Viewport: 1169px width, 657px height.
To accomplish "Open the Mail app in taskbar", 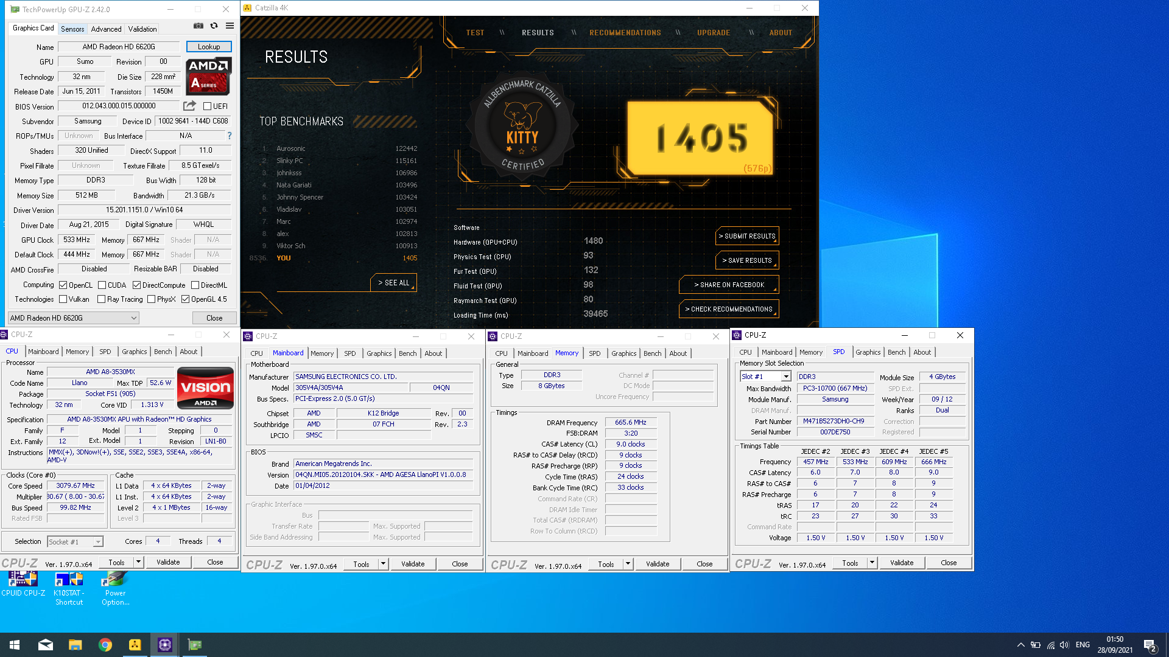I will [x=45, y=645].
